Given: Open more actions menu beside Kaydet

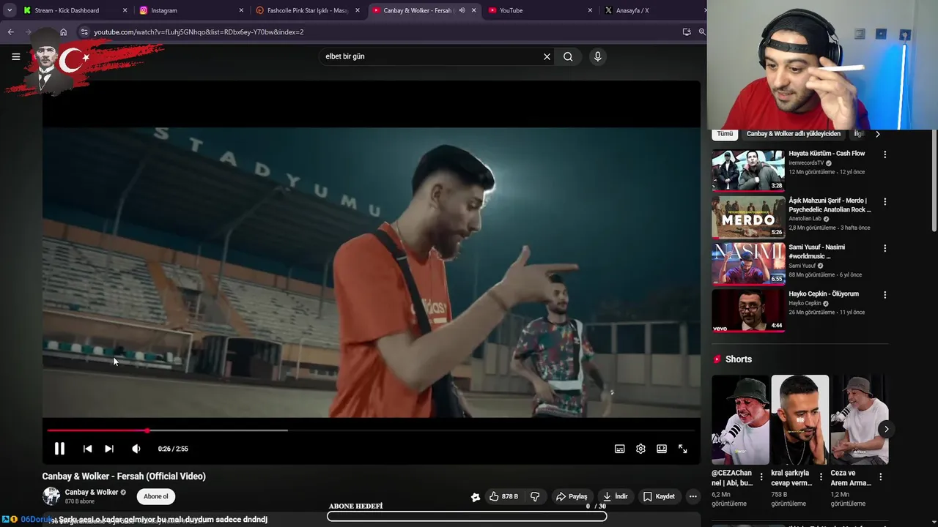Looking at the screenshot, I should (693, 496).
